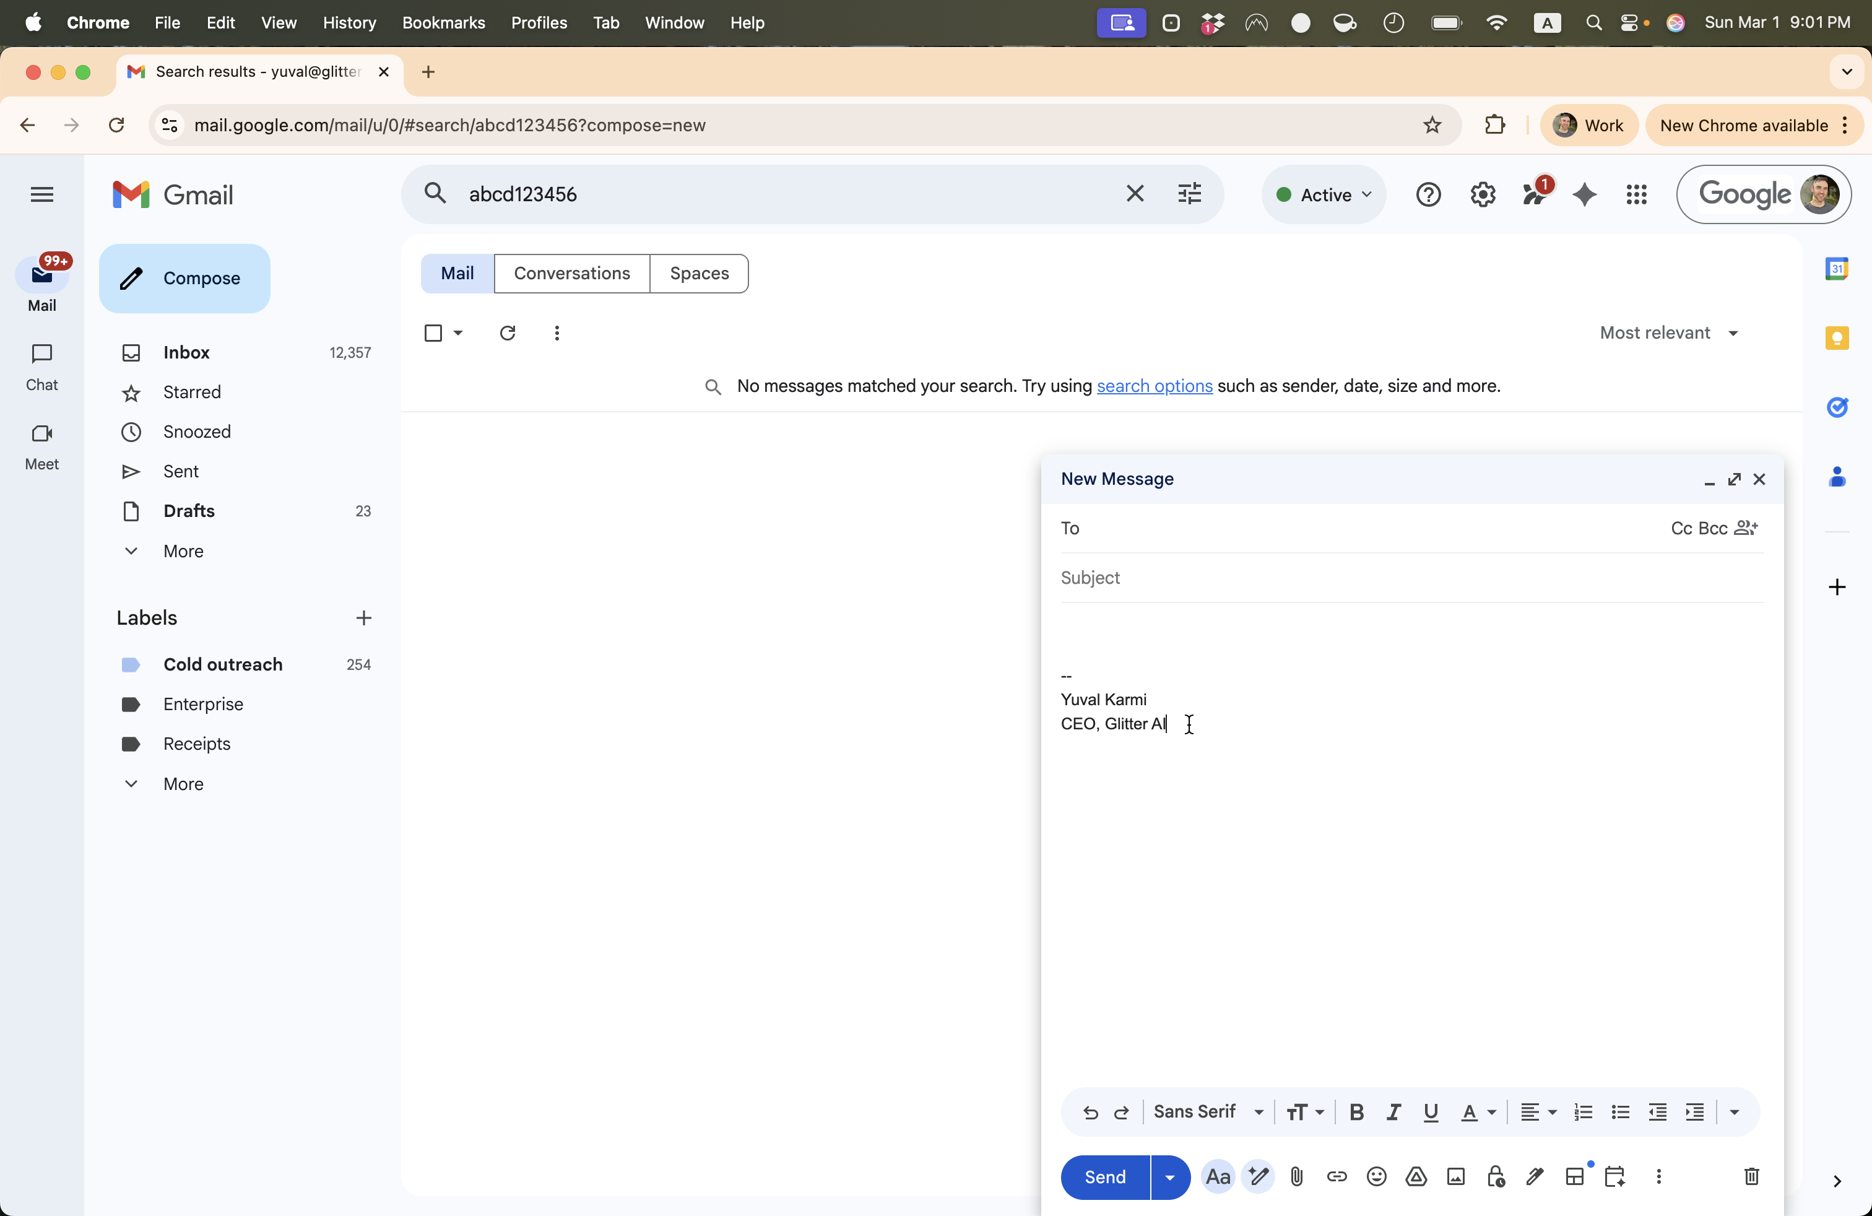The width and height of the screenshot is (1872, 1216).
Task: Toggle italic formatting
Action: pos(1393,1112)
